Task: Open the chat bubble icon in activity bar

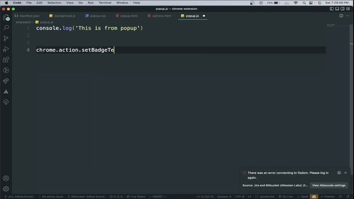Action: (x=6, y=102)
